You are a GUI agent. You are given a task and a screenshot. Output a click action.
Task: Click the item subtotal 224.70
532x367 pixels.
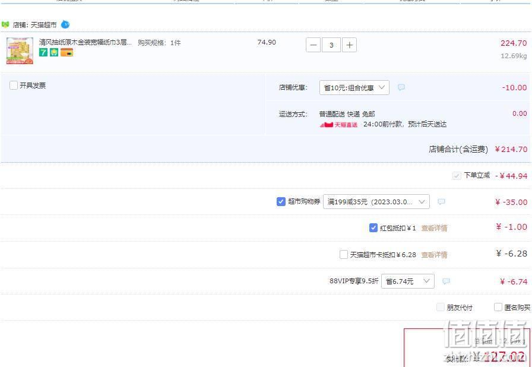pos(514,43)
